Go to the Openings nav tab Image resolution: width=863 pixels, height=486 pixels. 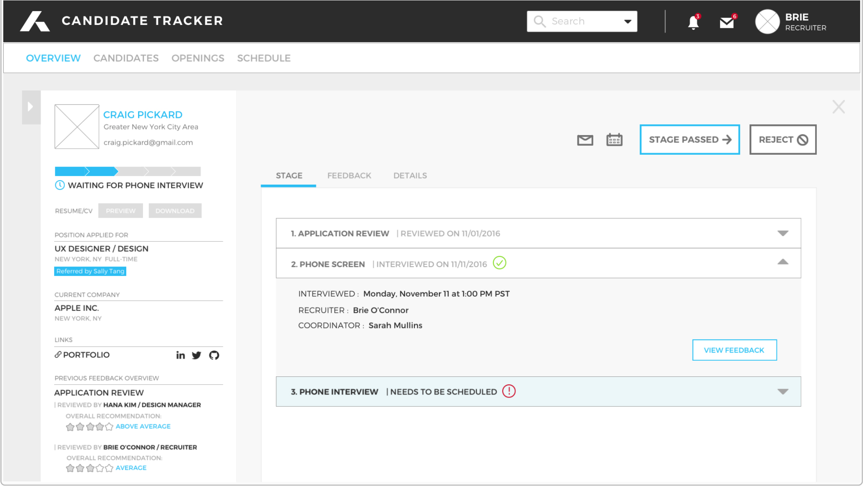(198, 58)
